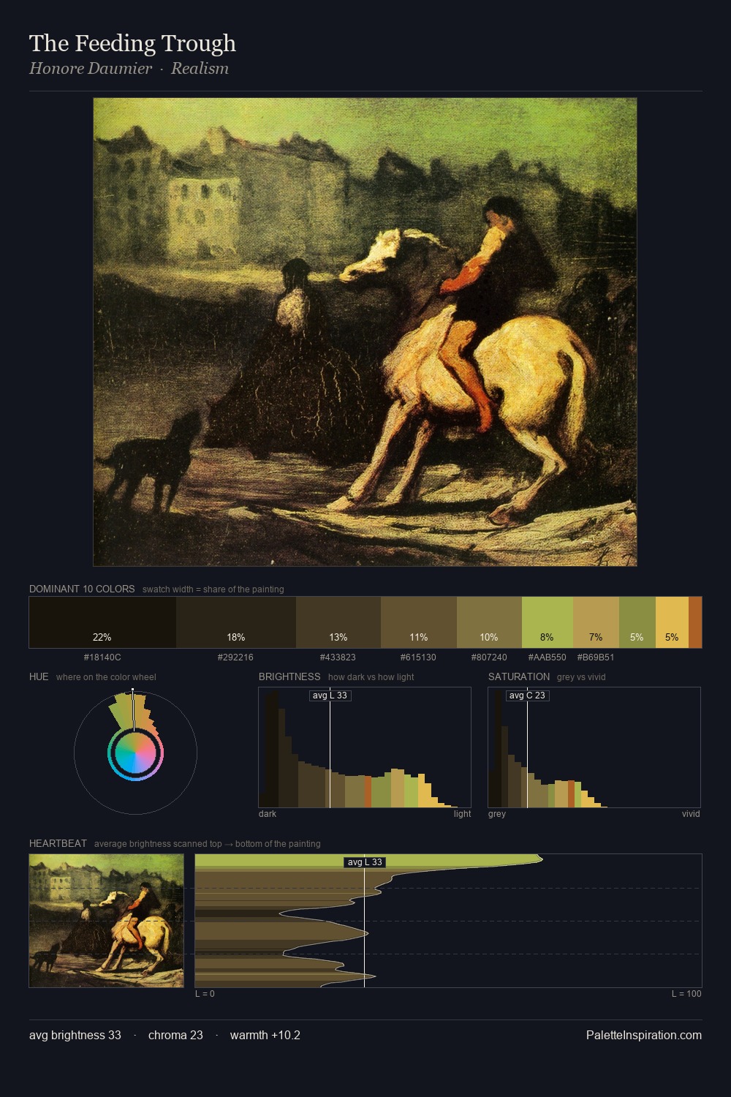Click the avg L 33 label in heartbeat chart
Screen dimensions: 731x1097
(365, 862)
